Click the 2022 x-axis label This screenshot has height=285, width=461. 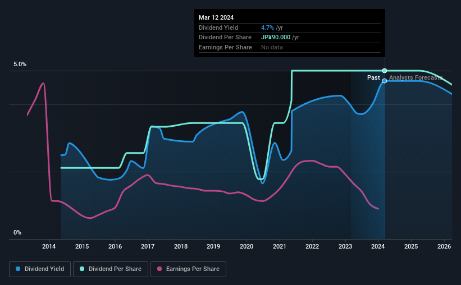coord(312,246)
